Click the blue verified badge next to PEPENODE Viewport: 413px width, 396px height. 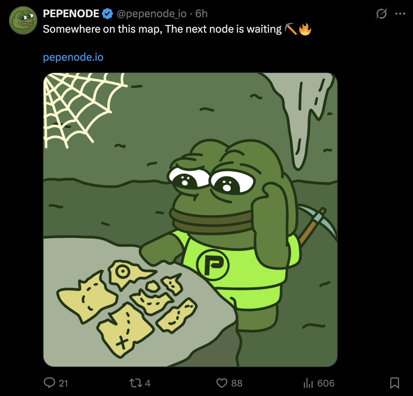click(x=107, y=13)
